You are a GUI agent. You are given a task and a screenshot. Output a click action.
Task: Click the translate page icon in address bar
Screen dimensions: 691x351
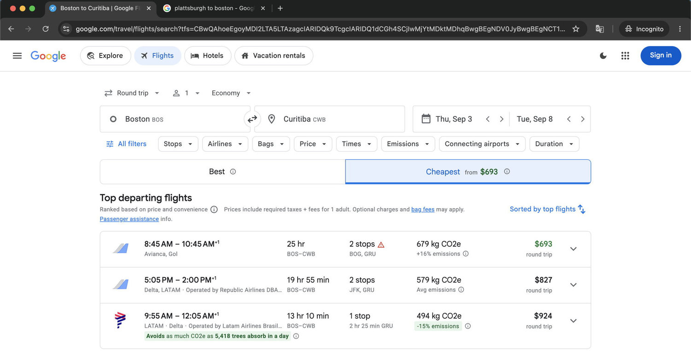pyautogui.click(x=599, y=29)
